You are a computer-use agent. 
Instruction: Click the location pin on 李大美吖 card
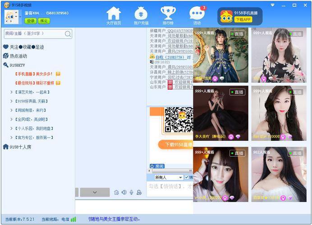231,137
